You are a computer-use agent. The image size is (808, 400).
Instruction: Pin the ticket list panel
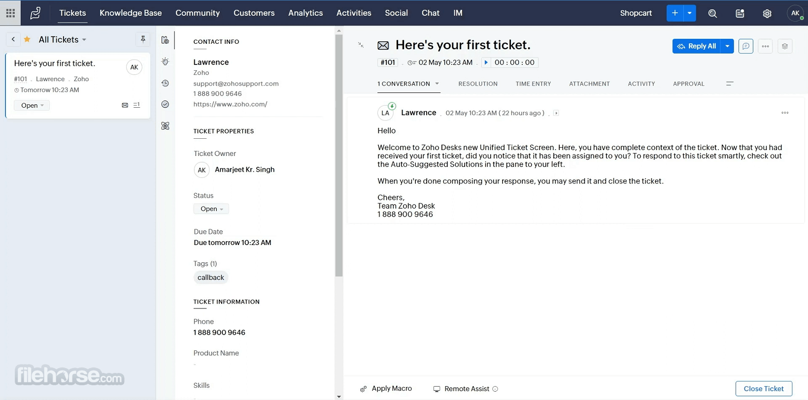143,39
